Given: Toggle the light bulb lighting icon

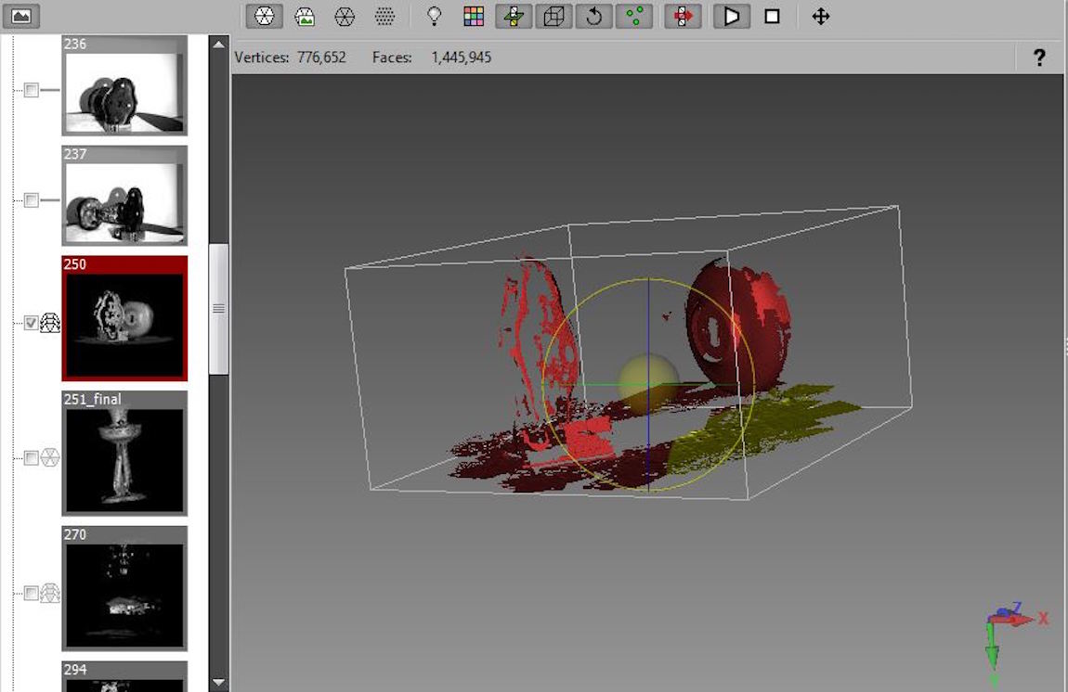Looking at the screenshot, I should click(434, 17).
